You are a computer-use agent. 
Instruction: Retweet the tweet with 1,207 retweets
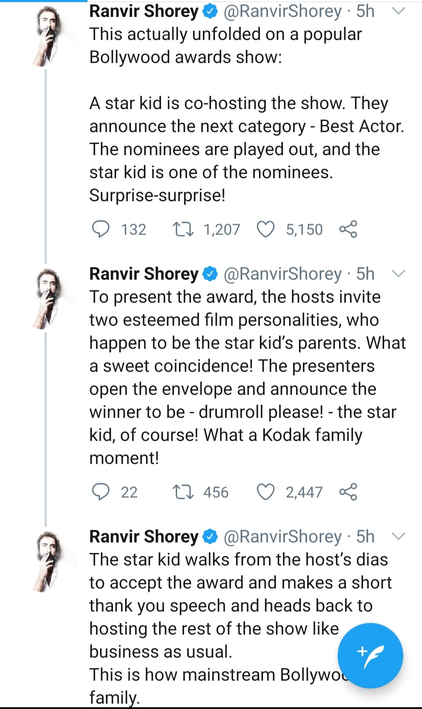(183, 229)
